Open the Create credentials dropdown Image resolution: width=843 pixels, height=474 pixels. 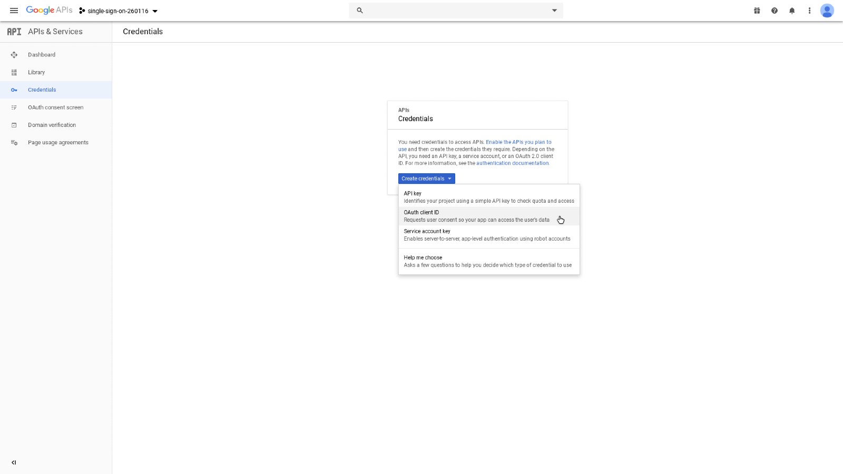point(426,179)
